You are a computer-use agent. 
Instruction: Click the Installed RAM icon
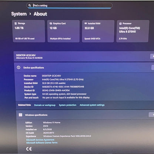[86, 23]
